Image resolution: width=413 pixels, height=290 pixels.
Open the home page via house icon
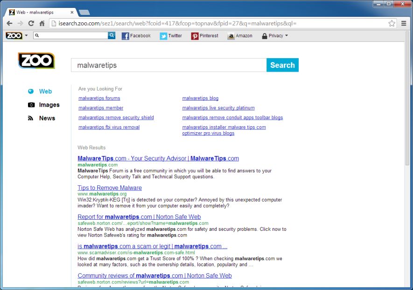click(x=42, y=23)
